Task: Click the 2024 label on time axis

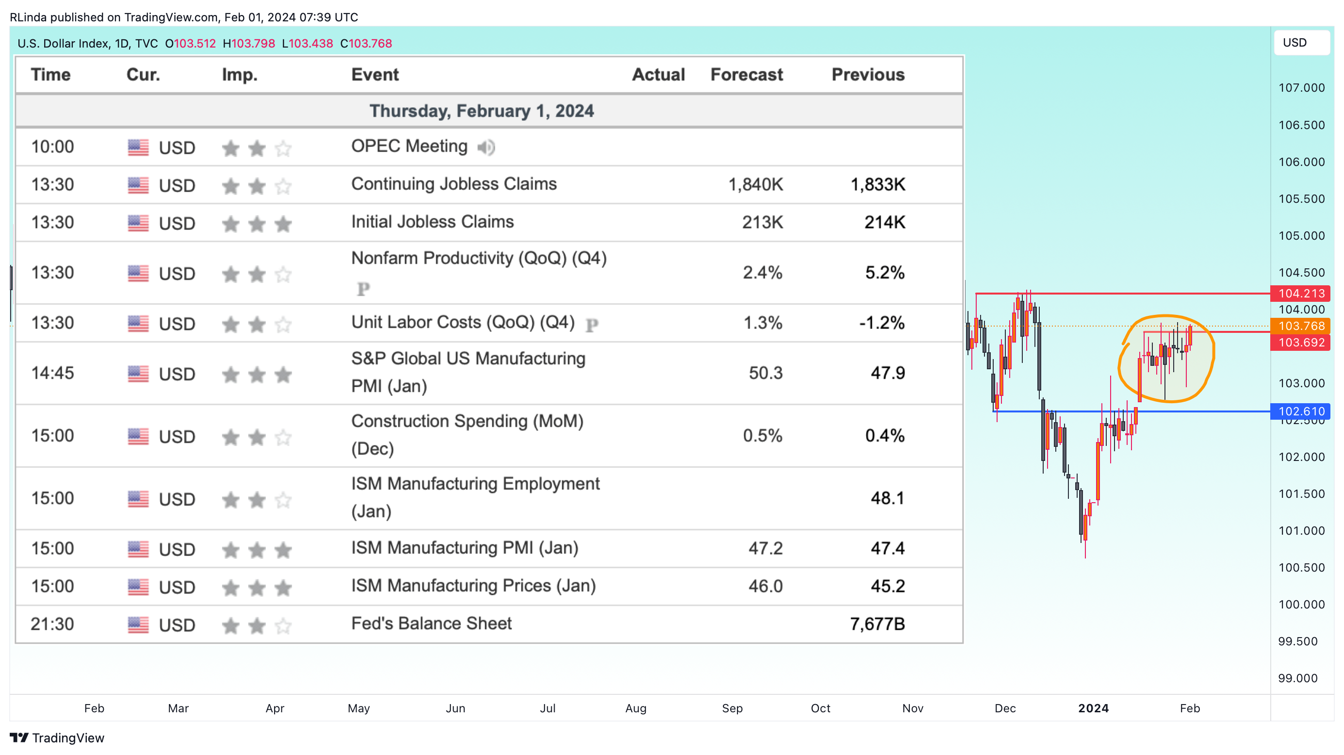Action: 1094,708
